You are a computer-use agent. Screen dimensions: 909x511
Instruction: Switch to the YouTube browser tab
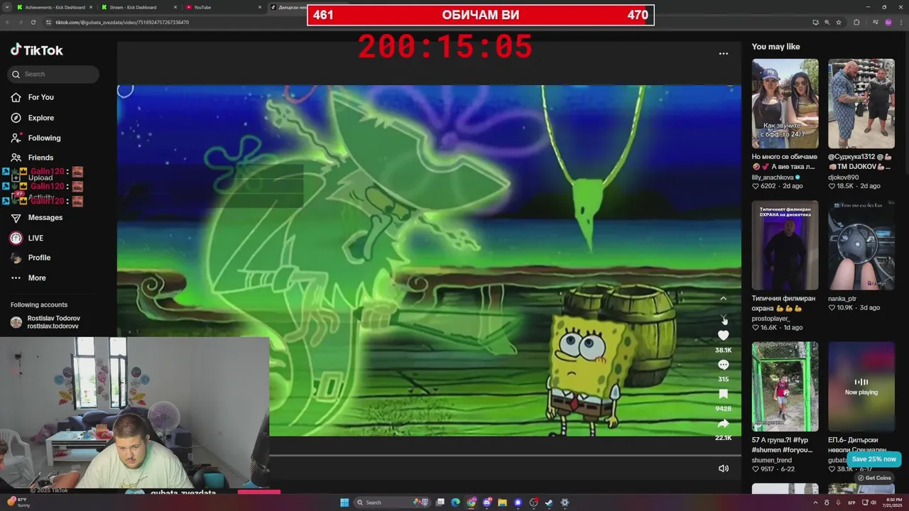click(x=202, y=7)
